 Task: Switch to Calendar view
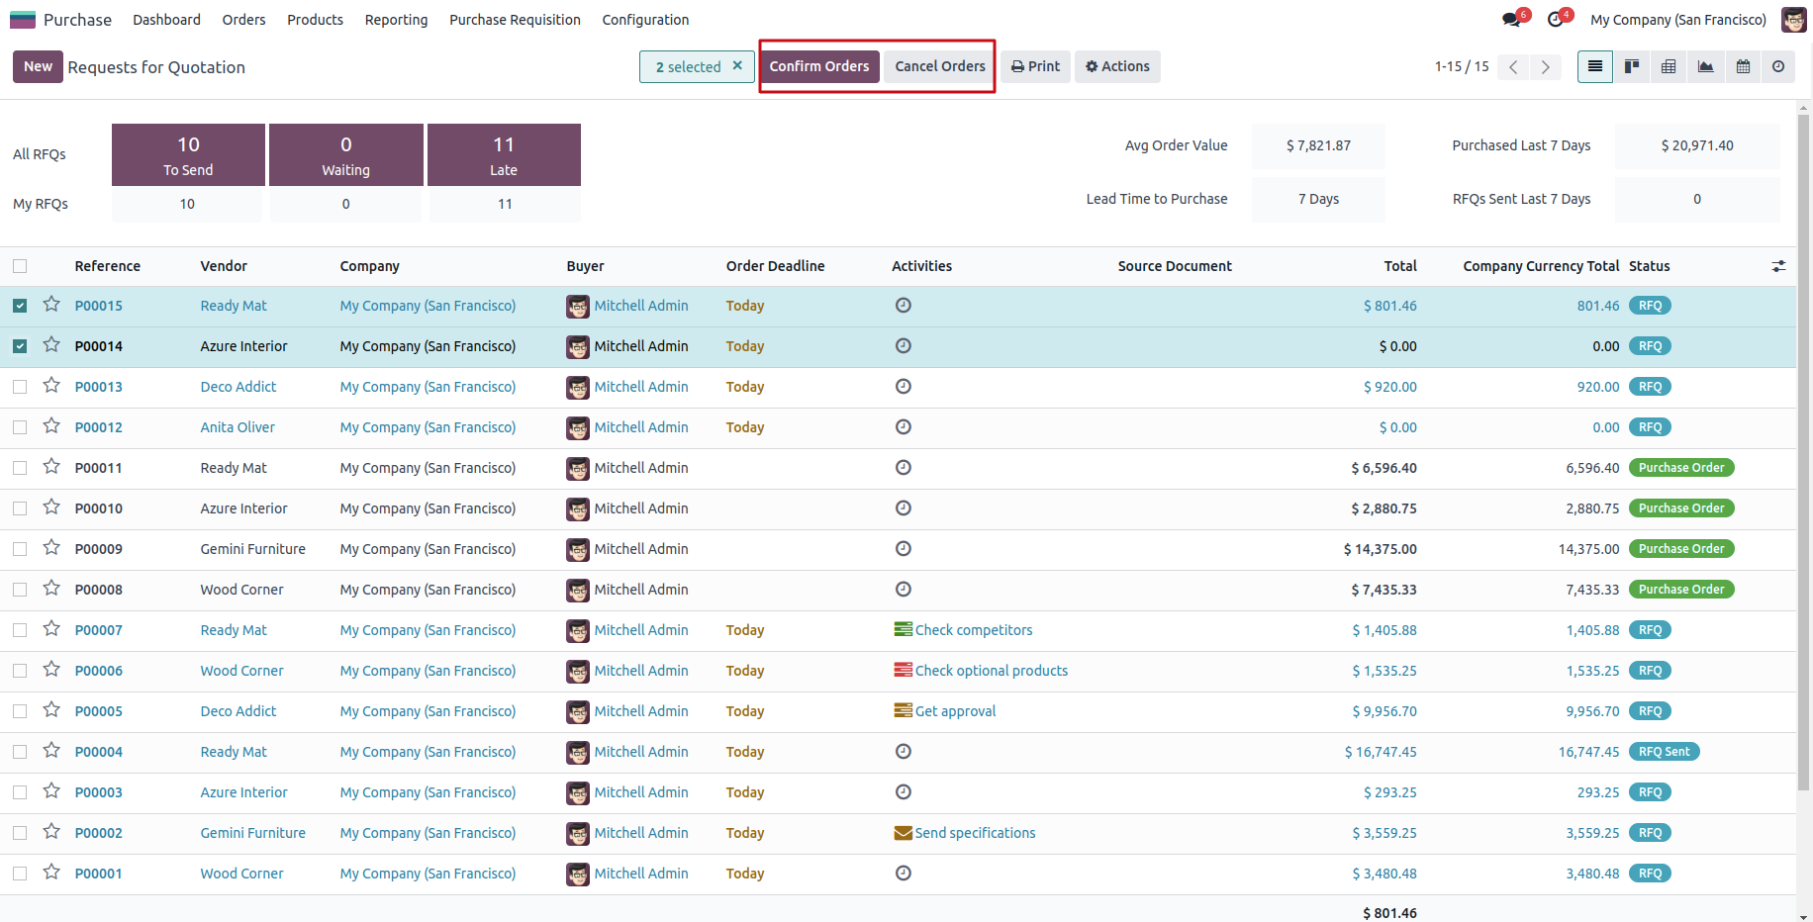pyautogui.click(x=1743, y=66)
